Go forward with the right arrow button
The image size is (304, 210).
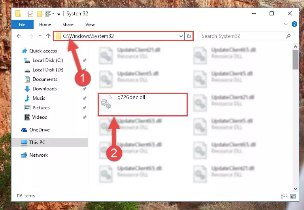point(30,36)
